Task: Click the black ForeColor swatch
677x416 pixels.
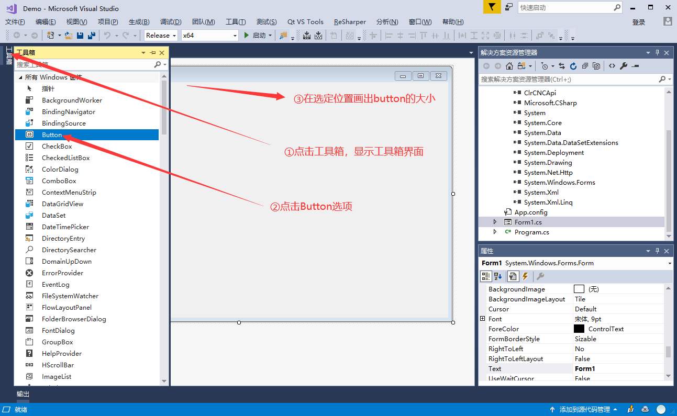Action: [x=579, y=329]
